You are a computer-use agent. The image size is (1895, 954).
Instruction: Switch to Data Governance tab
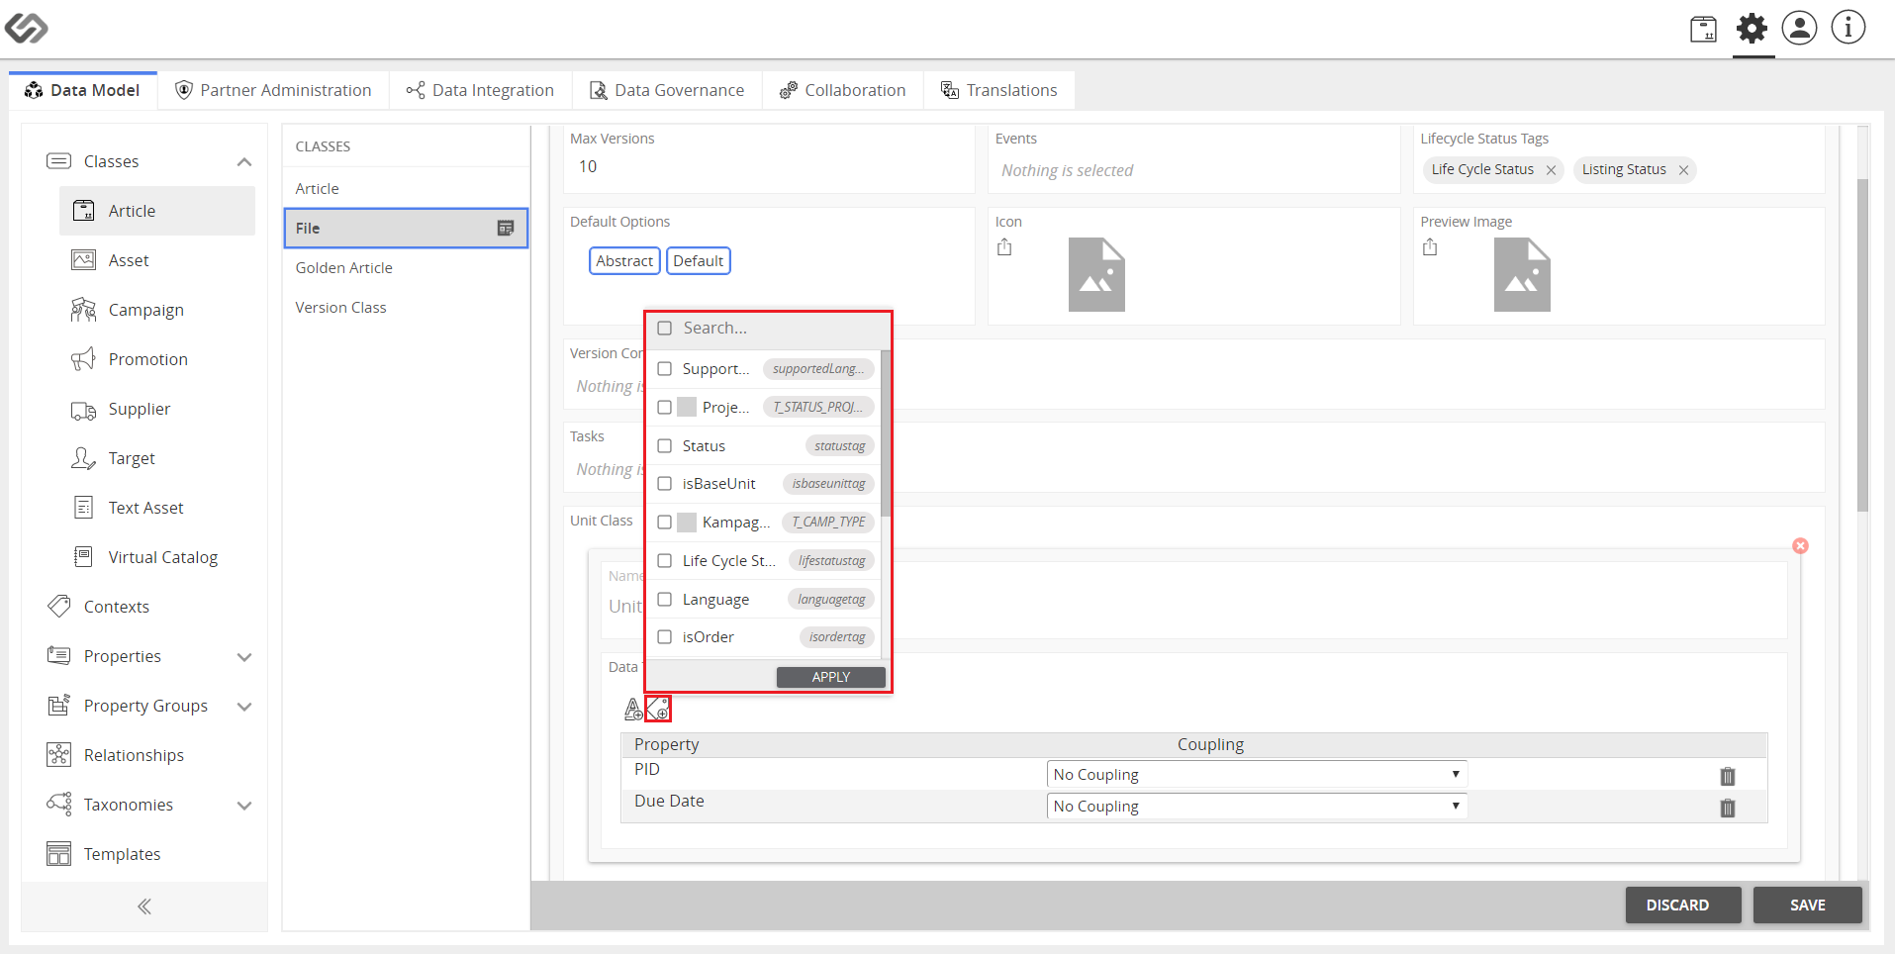pos(667,90)
